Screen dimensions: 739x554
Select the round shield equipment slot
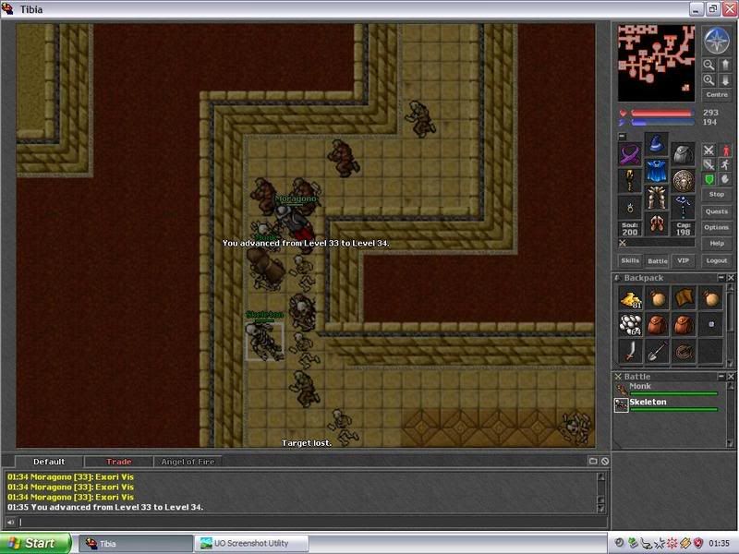(x=683, y=181)
